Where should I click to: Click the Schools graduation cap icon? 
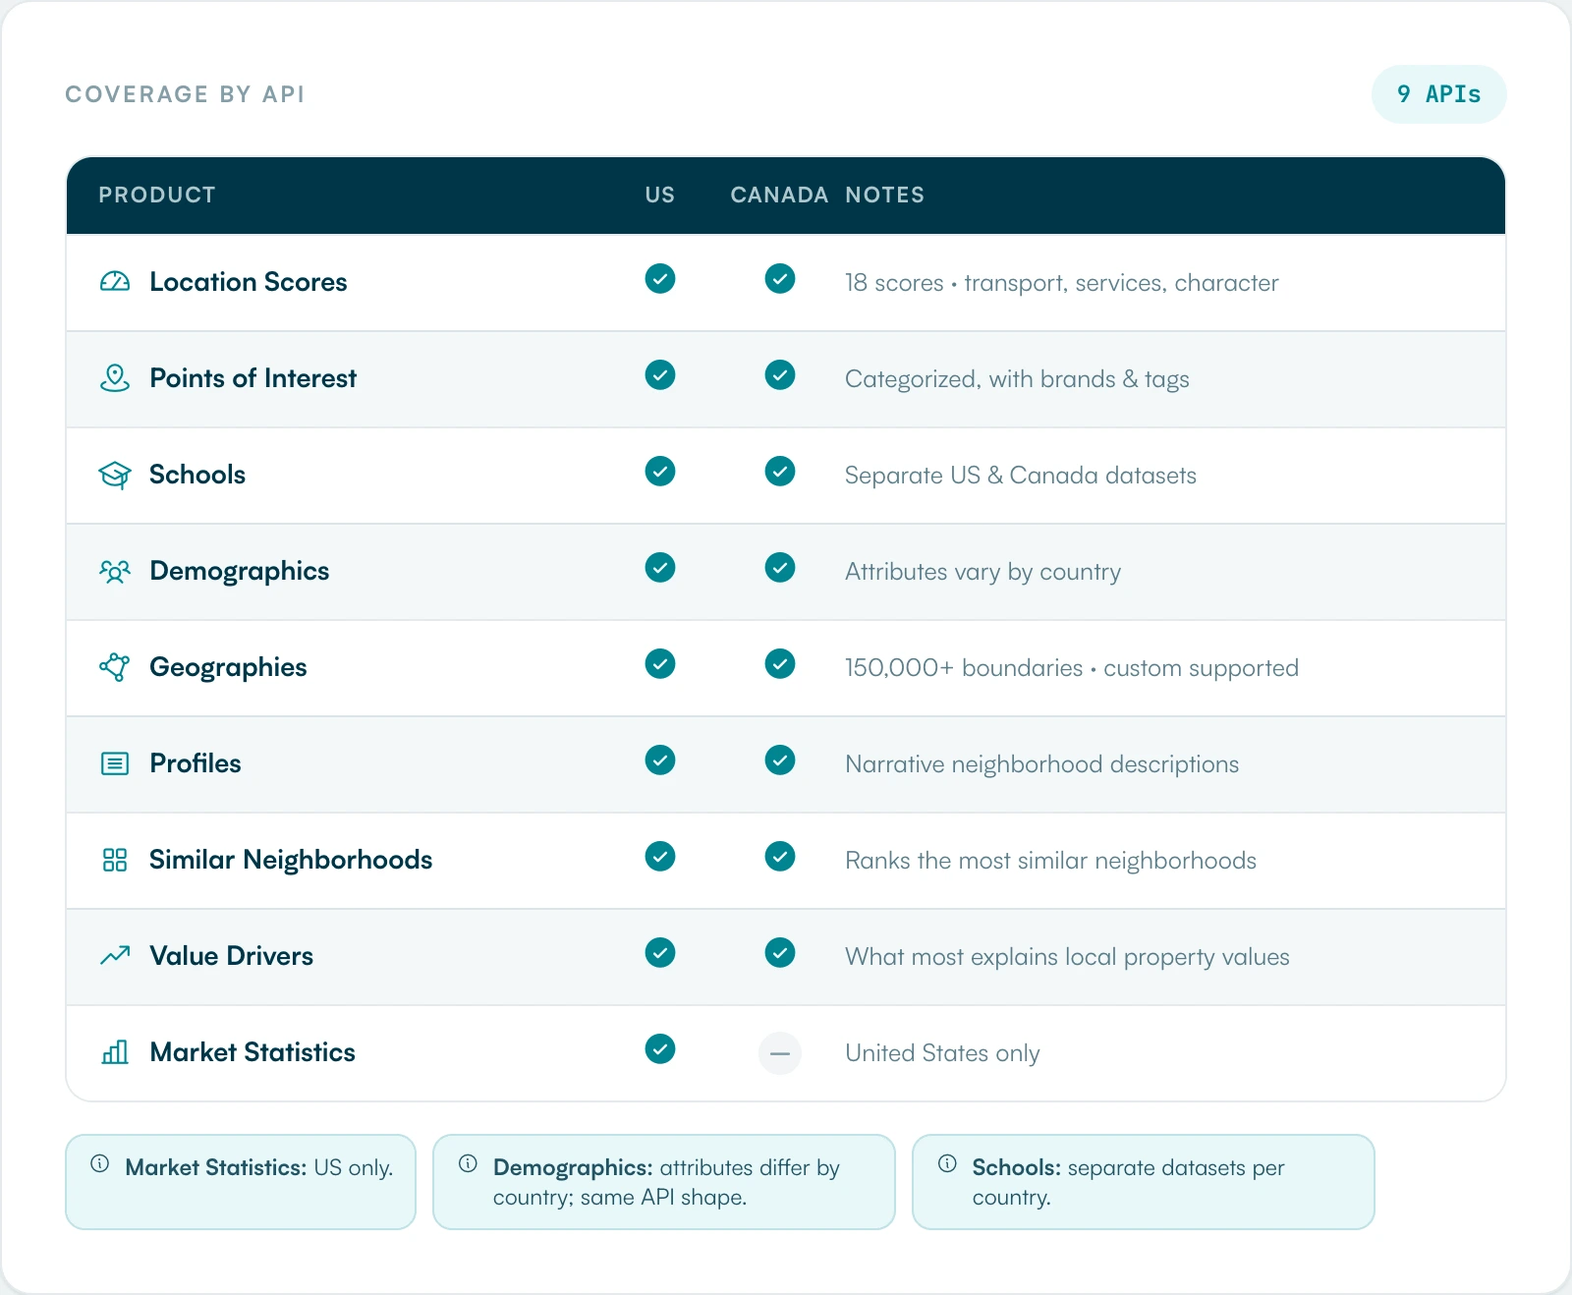click(x=115, y=475)
